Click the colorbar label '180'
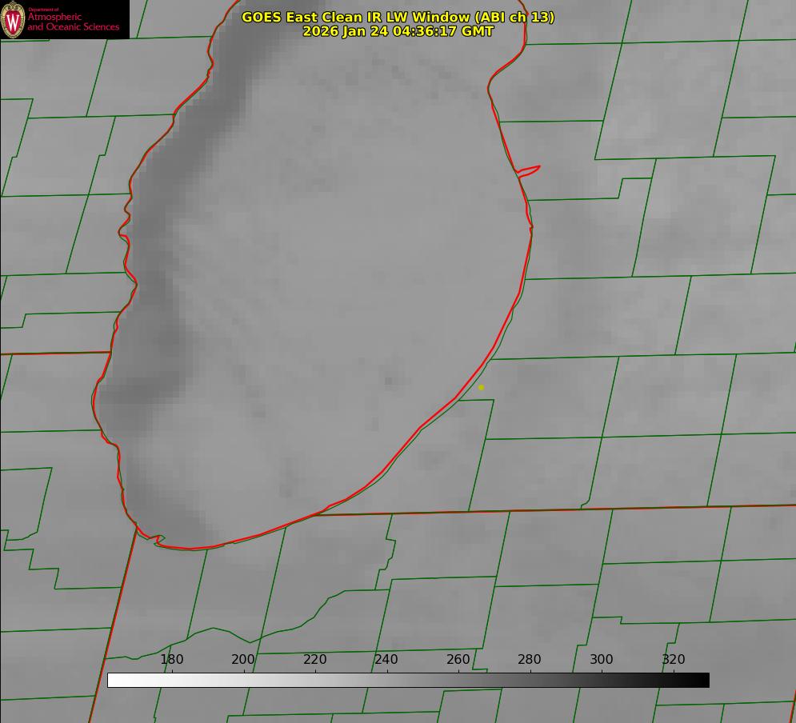Image resolution: width=796 pixels, height=723 pixels. [x=171, y=659]
